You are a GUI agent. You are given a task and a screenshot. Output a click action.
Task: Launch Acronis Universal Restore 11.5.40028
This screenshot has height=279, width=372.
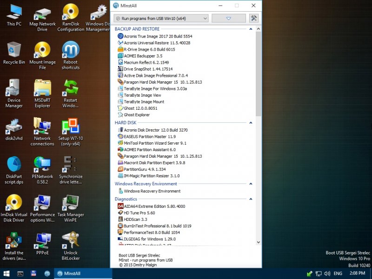pyautogui.click(x=154, y=43)
